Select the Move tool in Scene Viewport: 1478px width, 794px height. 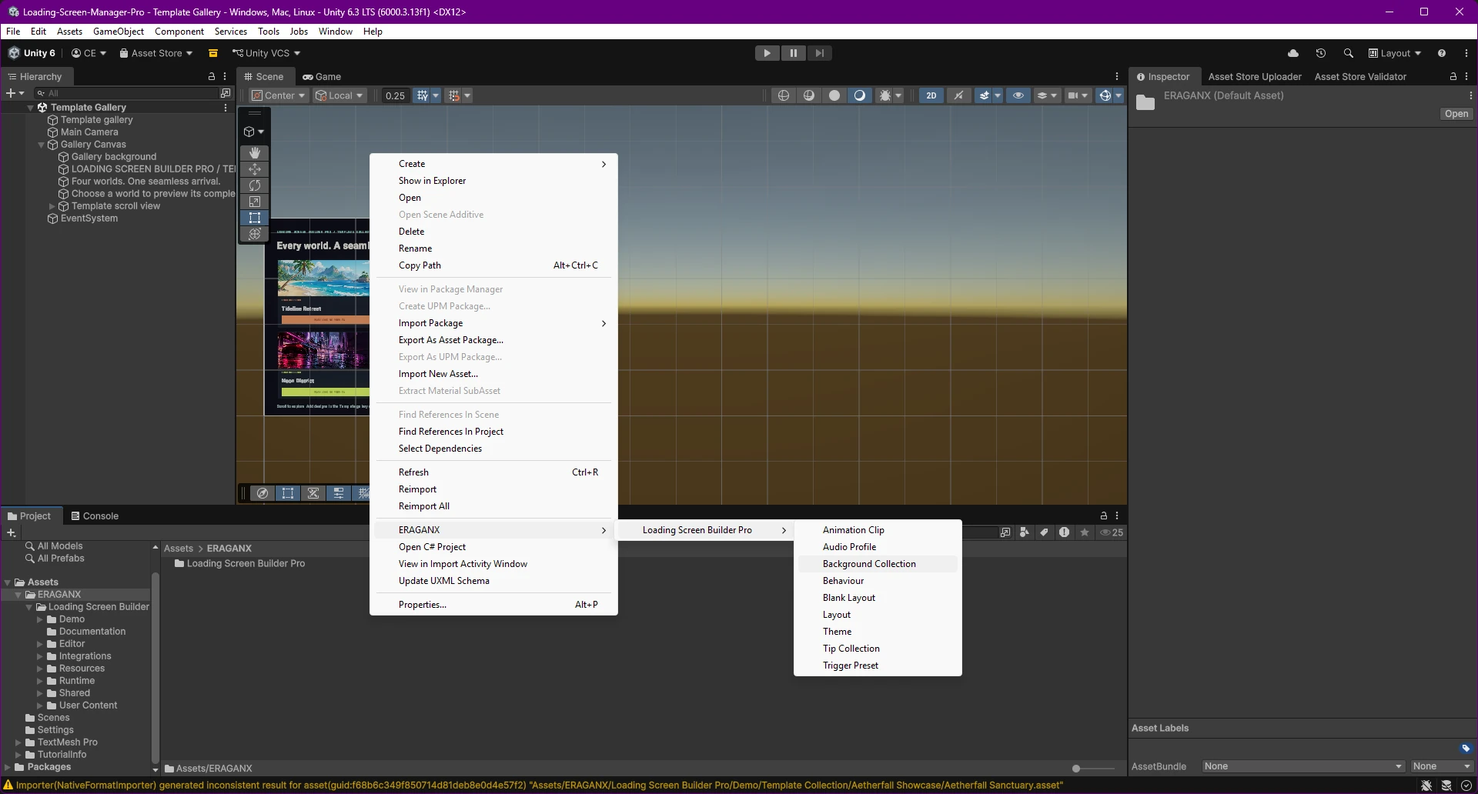coord(255,169)
